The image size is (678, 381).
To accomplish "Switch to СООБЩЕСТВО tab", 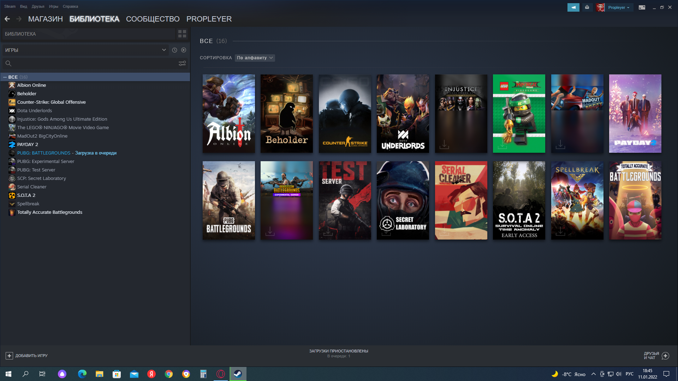I will pyautogui.click(x=153, y=19).
